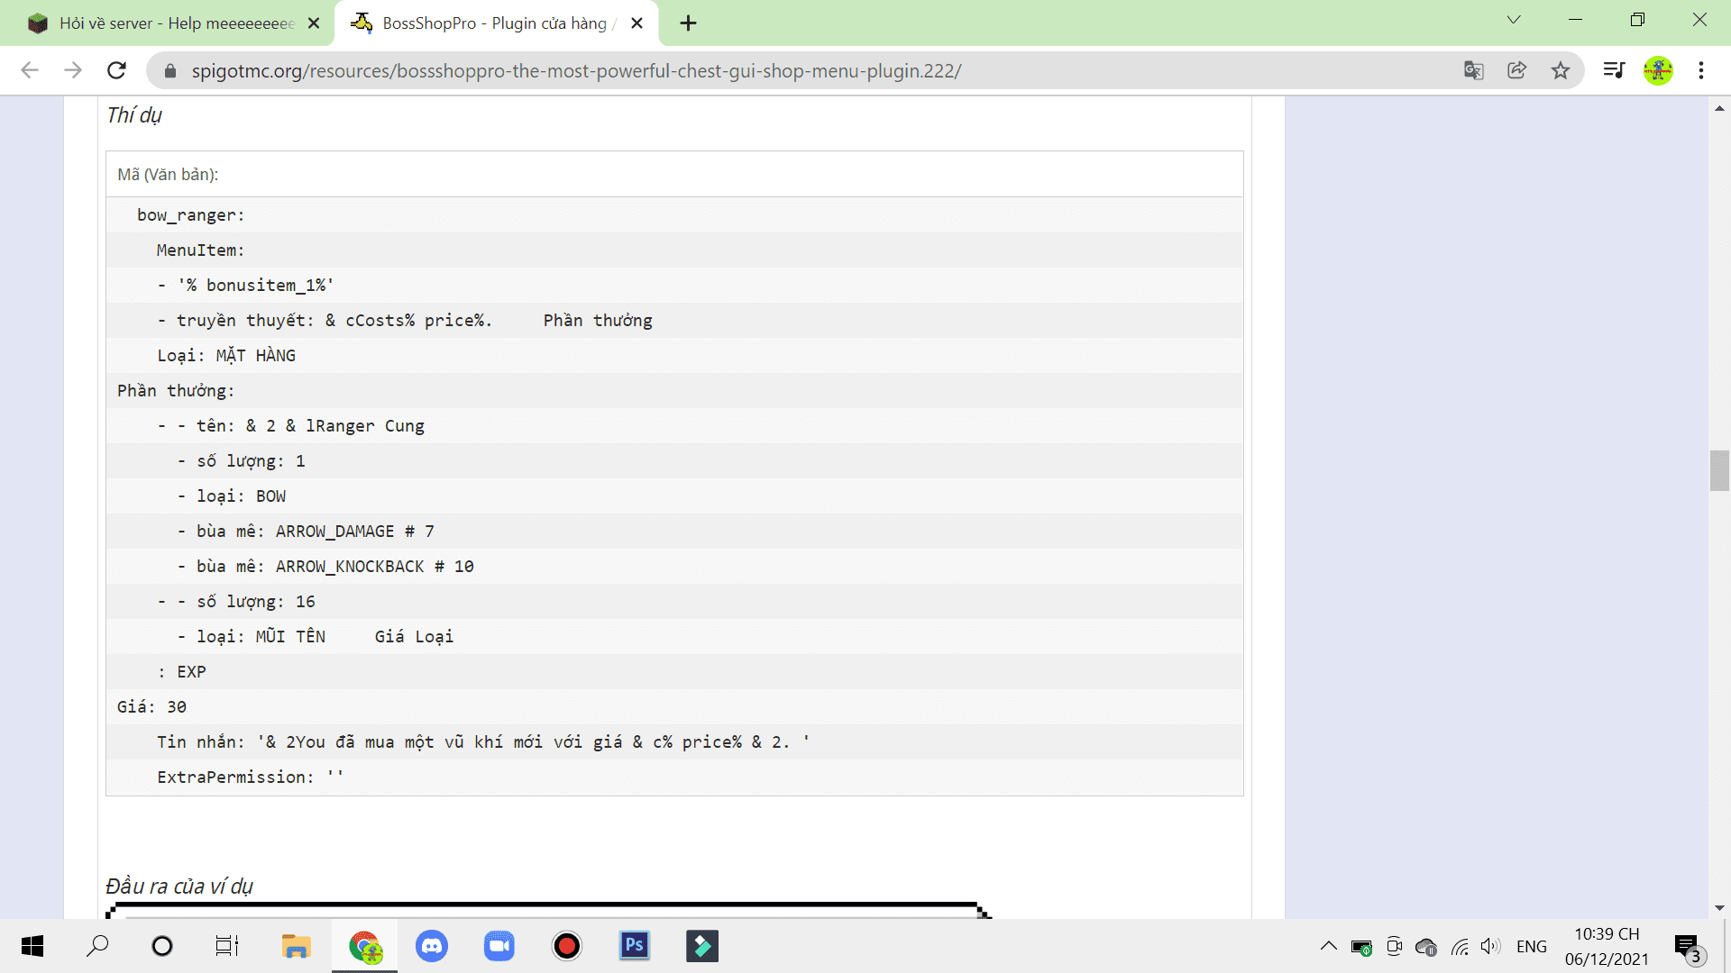This screenshot has height=973, width=1731.
Task: Open the media control playlist icon
Action: 1613,70
